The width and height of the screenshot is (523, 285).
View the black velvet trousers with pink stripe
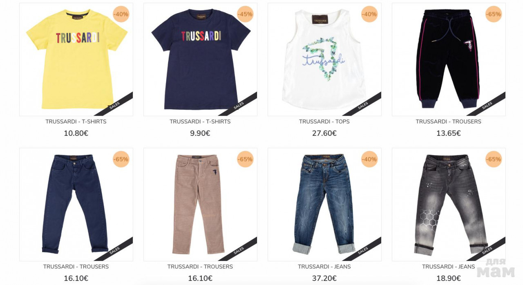coord(449,60)
